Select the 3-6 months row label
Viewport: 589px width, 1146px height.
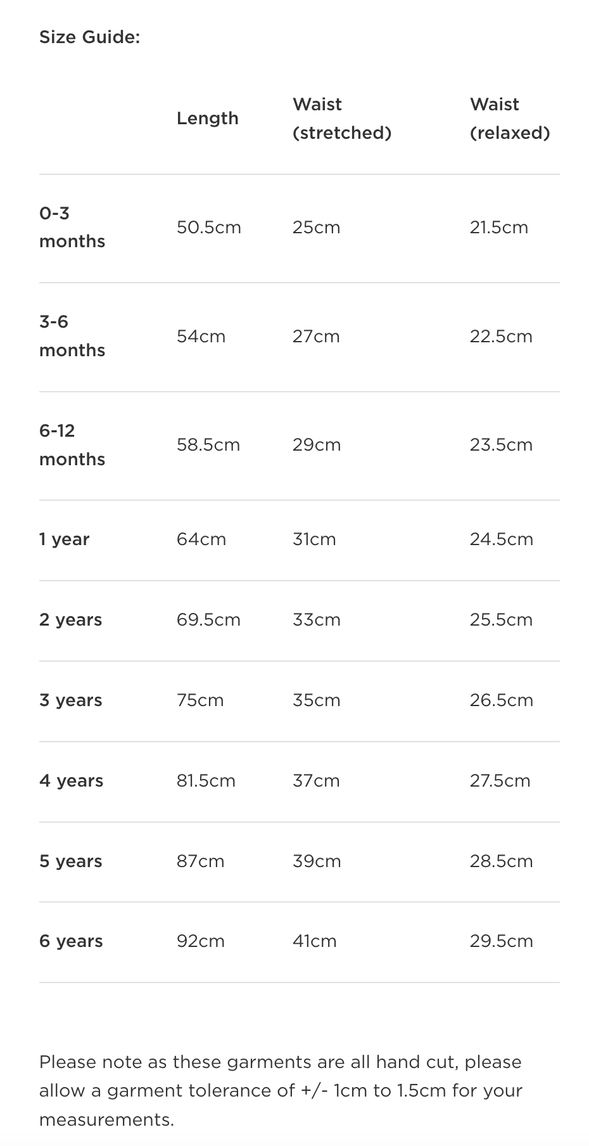click(72, 336)
